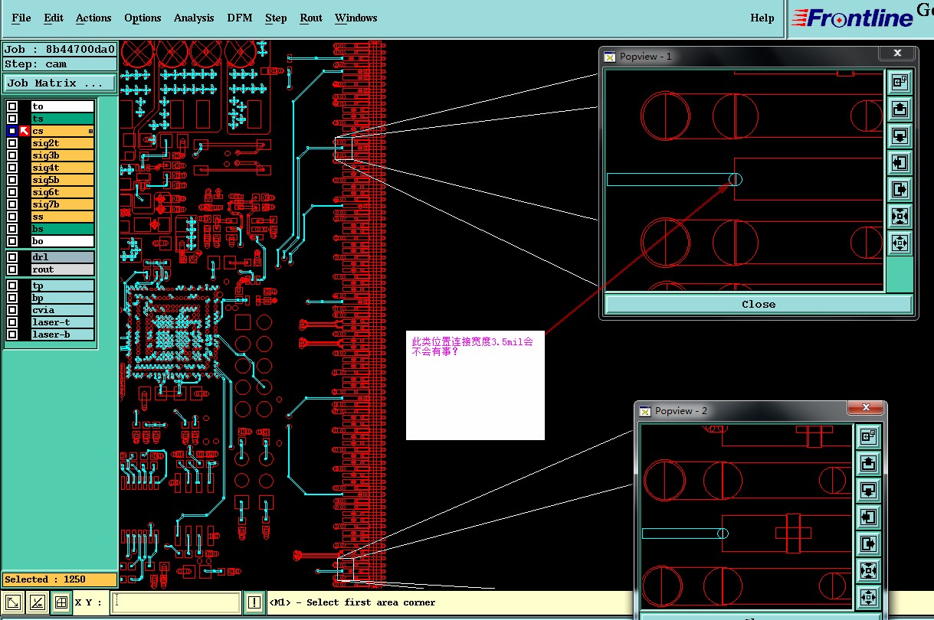The width and height of the screenshot is (934, 620).
Task: Toggle display checkbox for layer drl
Action: 11,257
